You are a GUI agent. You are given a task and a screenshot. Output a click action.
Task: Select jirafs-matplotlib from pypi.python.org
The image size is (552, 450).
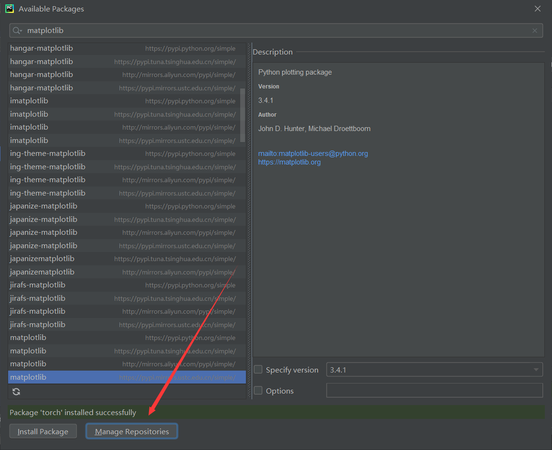click(127, 285)
